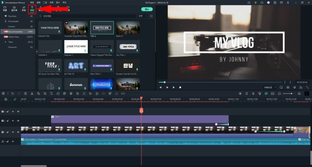Screen dimensions: 312x167
Task: Mute video track 2 speaker icon
Action: (13, 121)
